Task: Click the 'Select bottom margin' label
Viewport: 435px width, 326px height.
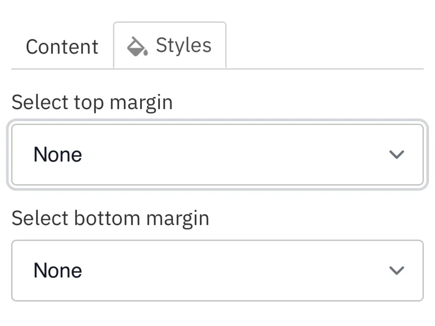Action: point(110,218)
